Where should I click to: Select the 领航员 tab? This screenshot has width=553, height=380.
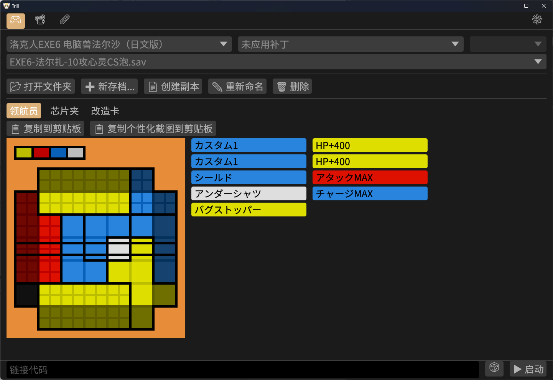click(x=24, y=111)
